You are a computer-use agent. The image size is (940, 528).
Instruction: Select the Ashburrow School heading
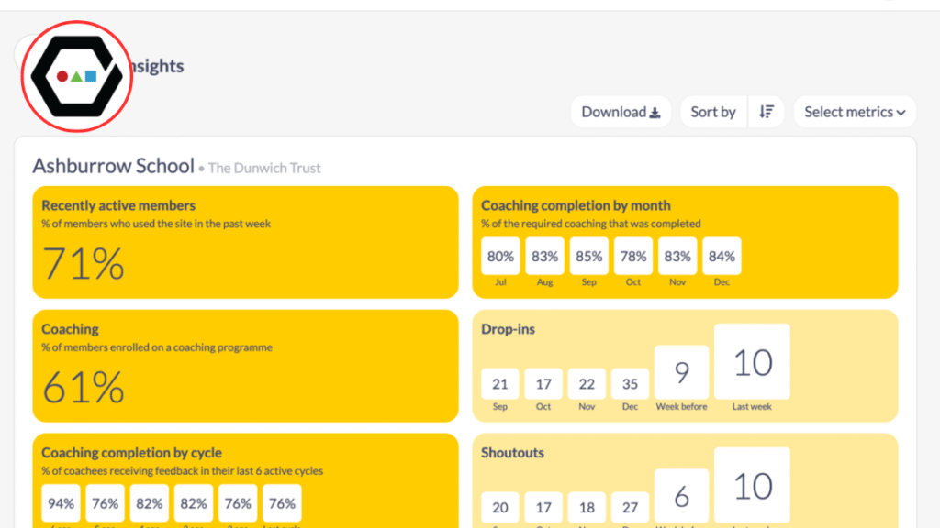114,166
